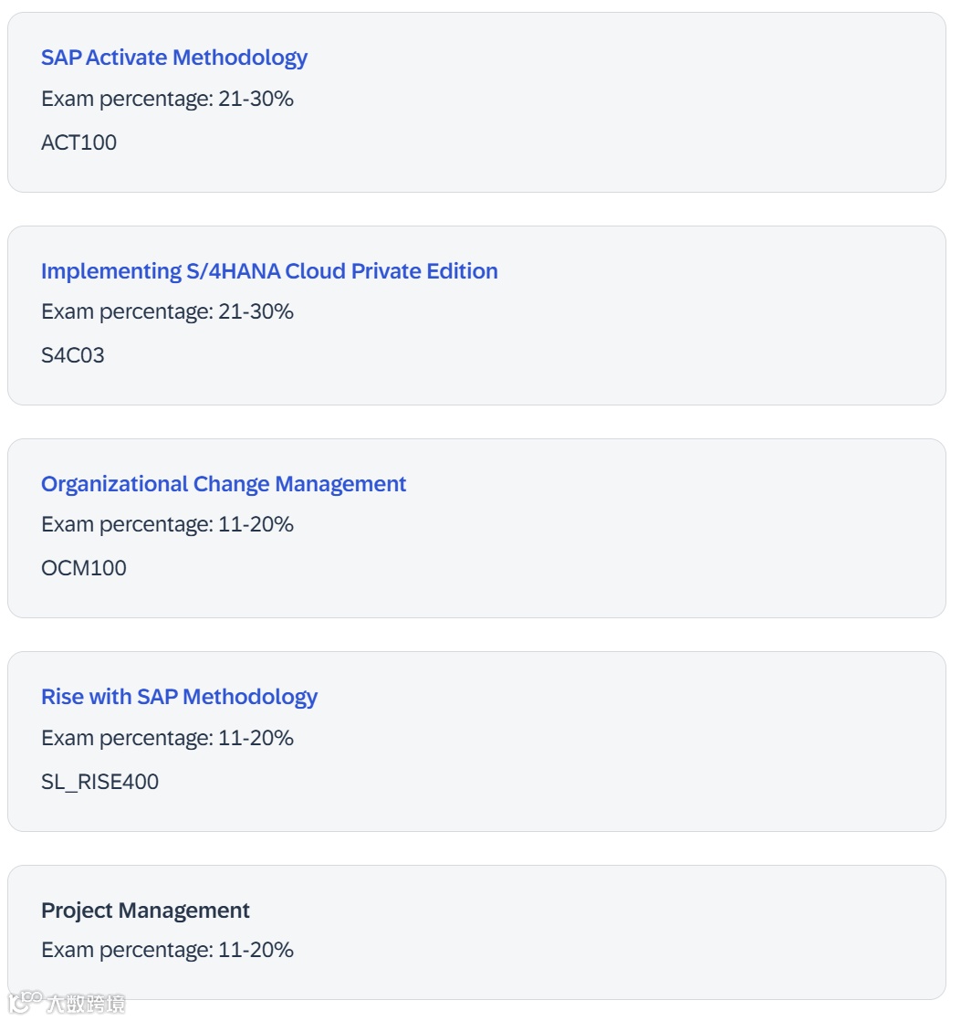This screenshot has width=961, height=1021.
Task: Click exam percentage under Project Management
Action: pos(167,950)
